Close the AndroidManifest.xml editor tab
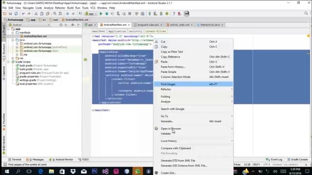Image resolution: width=312 pixels, height=175 pixels. point(129,25)
